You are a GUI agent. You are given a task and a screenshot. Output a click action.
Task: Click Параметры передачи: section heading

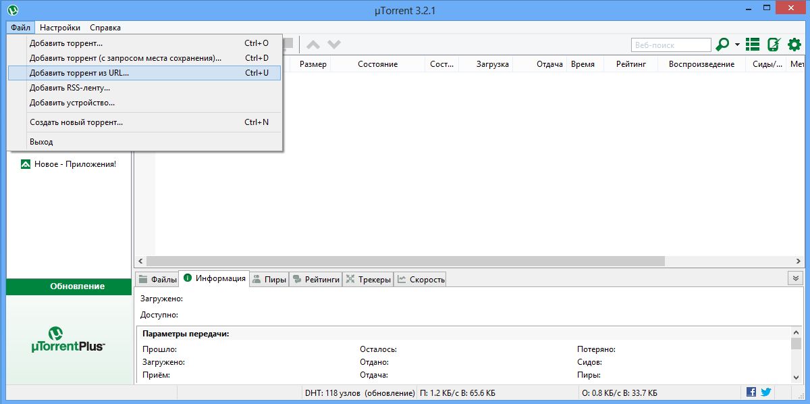click(186, 334)
